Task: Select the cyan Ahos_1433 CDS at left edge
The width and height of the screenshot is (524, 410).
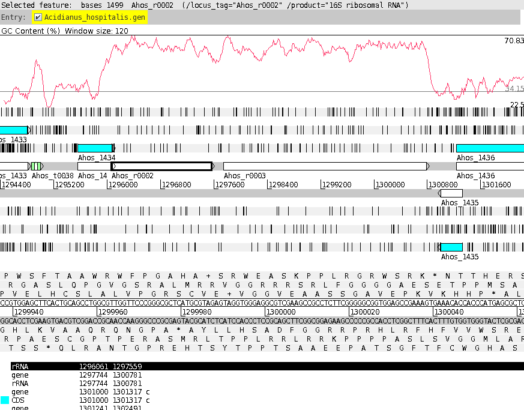Action: tap(13, 130)
